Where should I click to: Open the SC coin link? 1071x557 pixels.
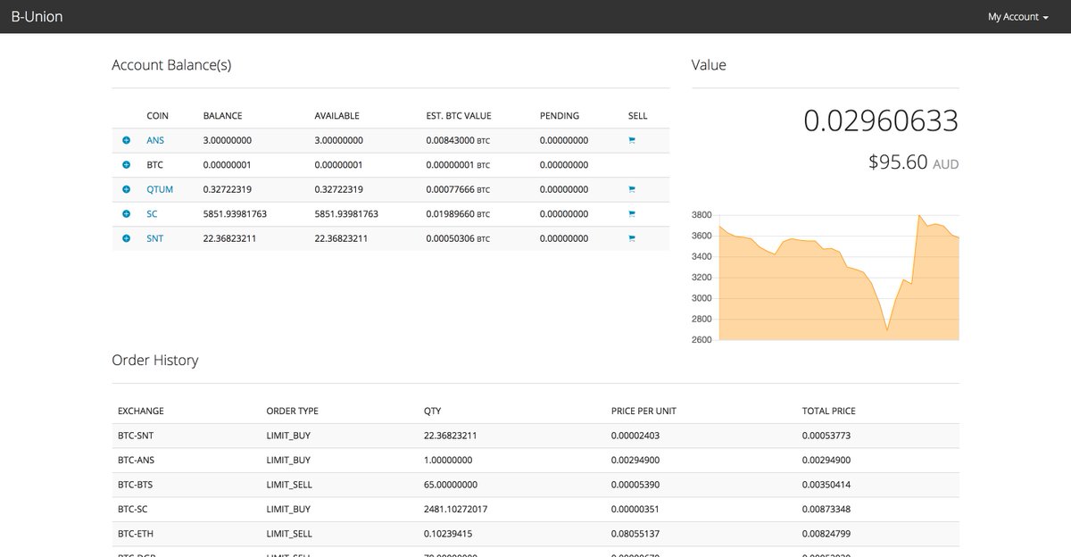[x=152, y=214]
